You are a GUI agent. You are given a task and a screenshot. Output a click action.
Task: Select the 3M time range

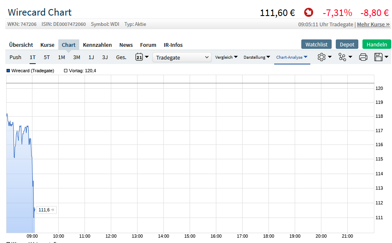point(76,57)
